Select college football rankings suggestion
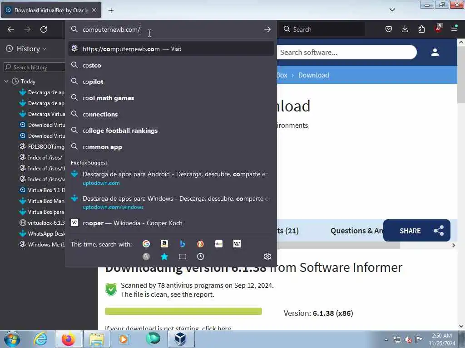The width and height of the screenshot is (465, 348). coord(171,130)
